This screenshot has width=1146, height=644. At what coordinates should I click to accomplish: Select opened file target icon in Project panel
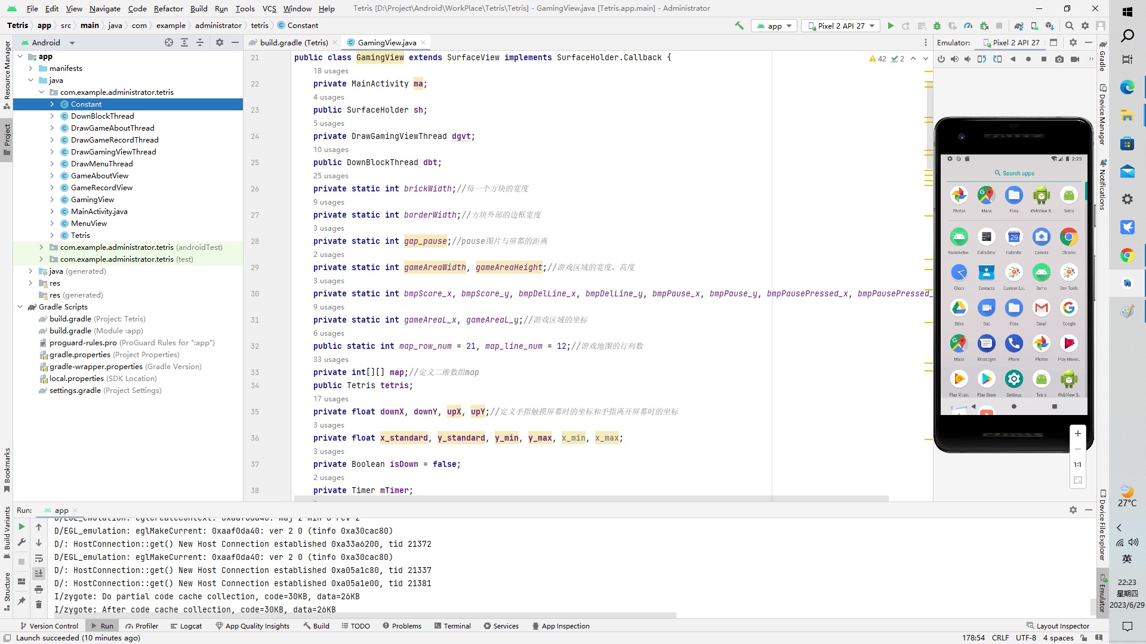(169, 42)
